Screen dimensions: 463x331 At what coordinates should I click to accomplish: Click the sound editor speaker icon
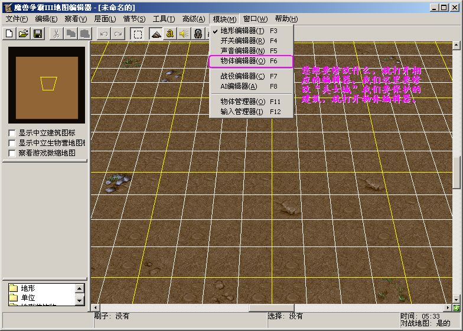click(184, 34)
